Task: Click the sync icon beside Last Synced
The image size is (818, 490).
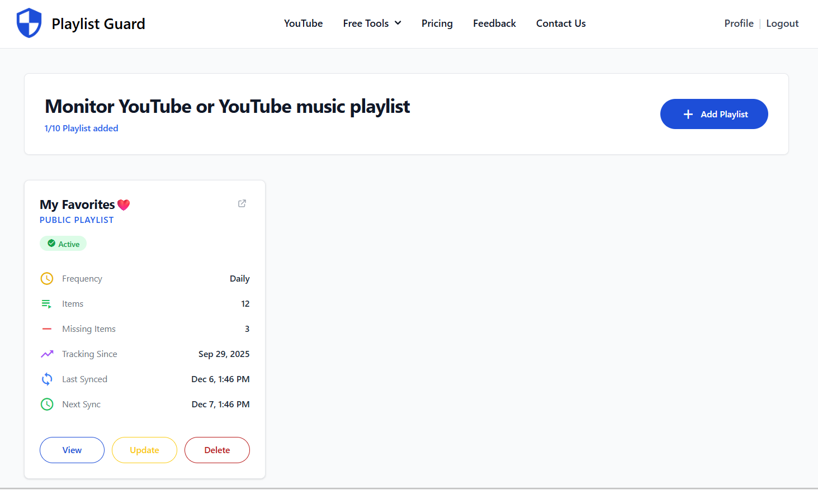Action: [47, 379]
